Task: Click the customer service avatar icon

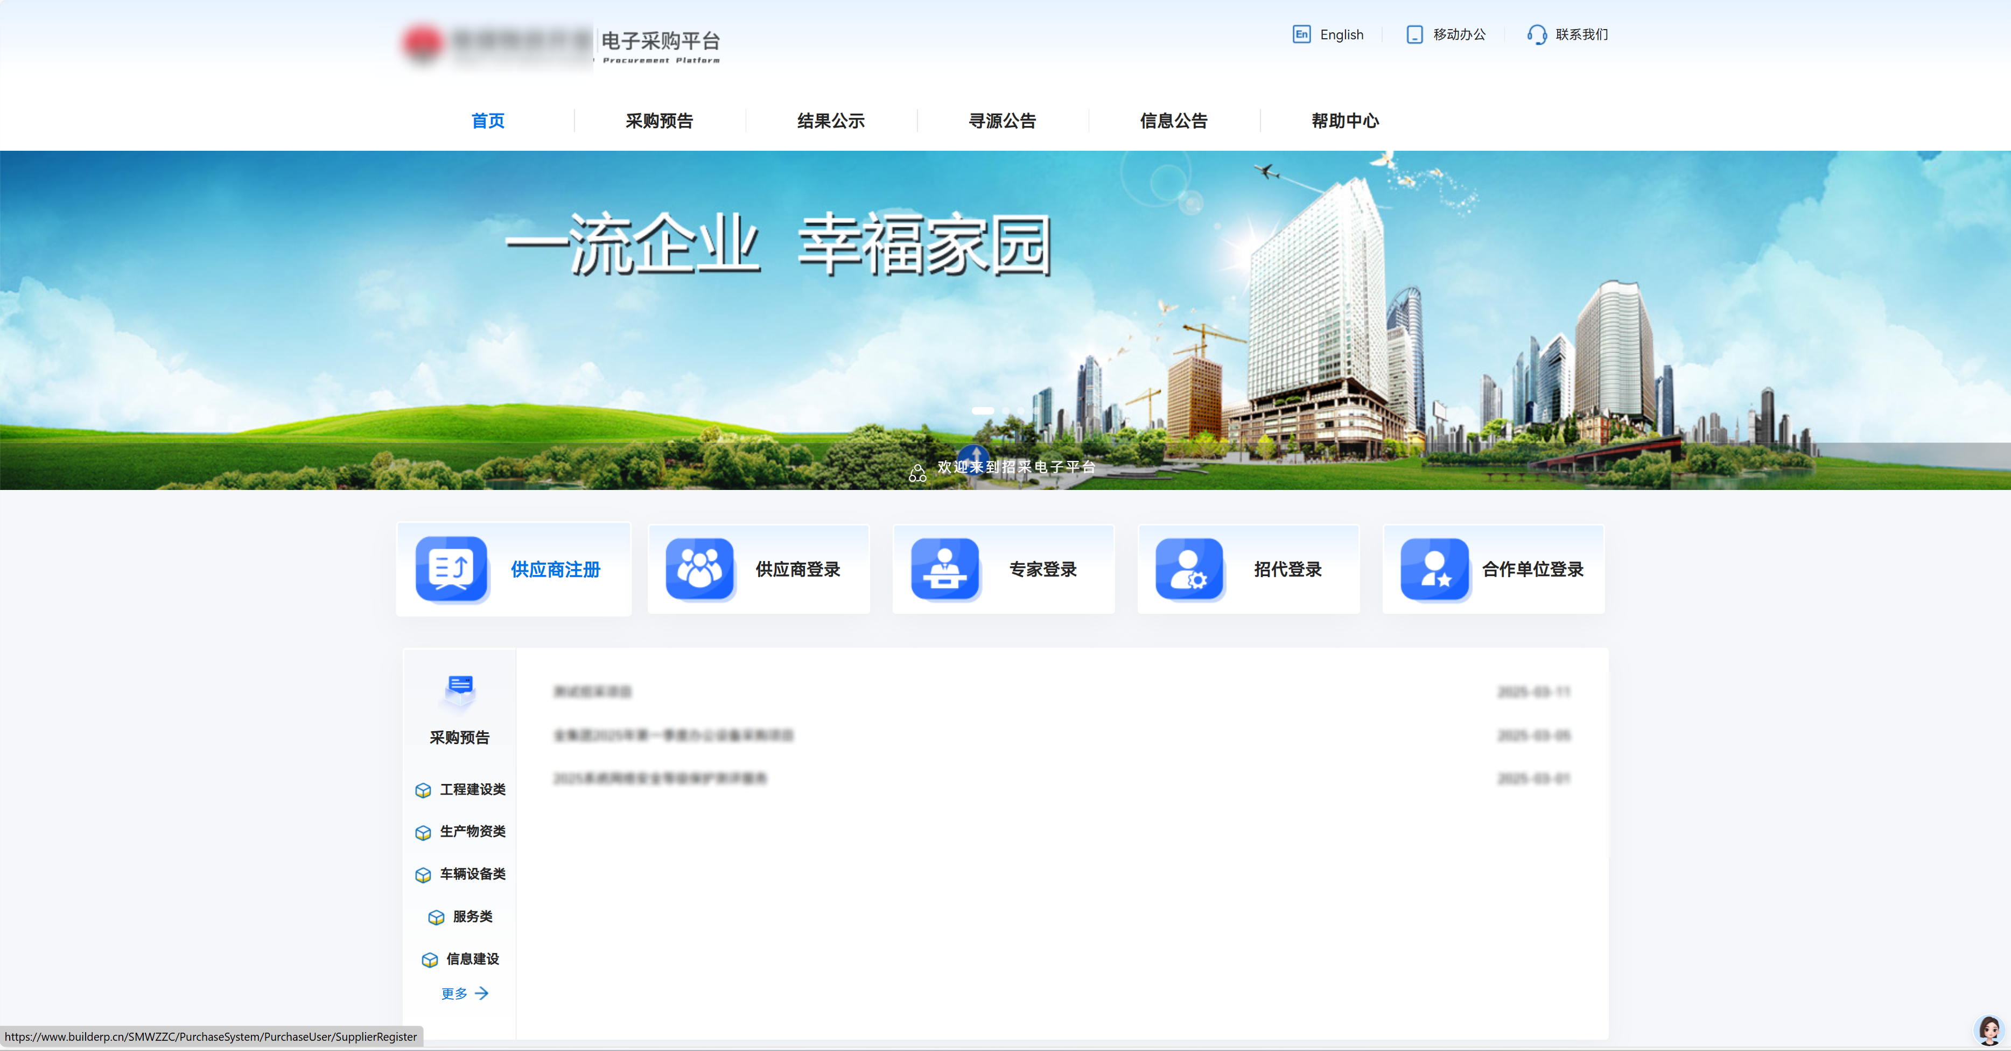Action: (x=1988, y=1030)
